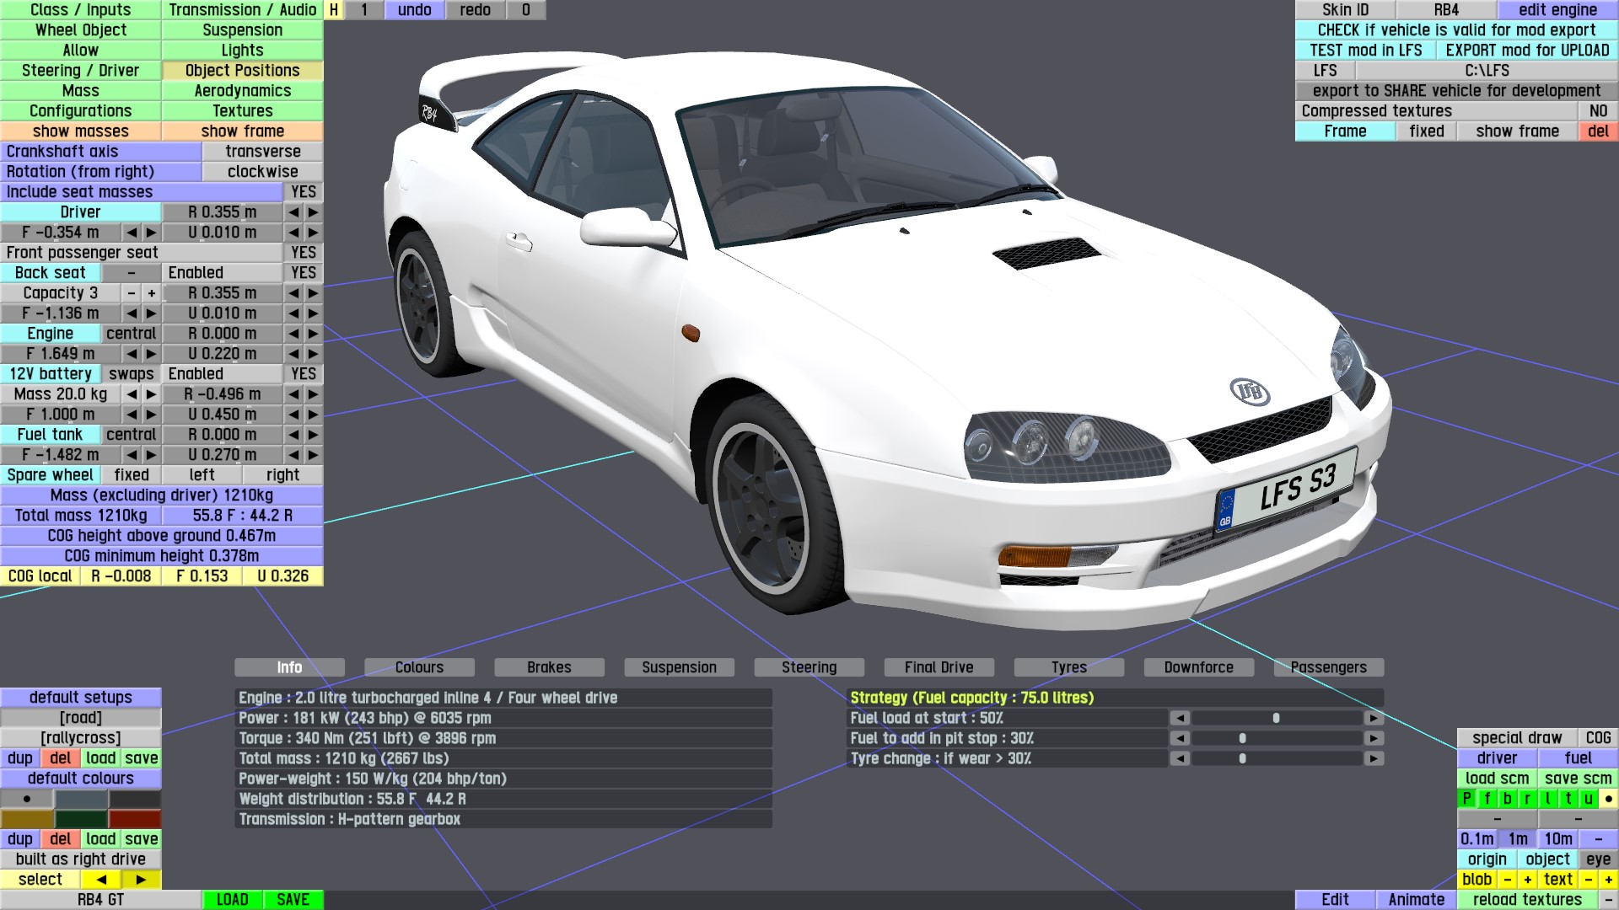Click the perspective 'P' view button
Screen dimensions: 1619x910
point(1466,799)
